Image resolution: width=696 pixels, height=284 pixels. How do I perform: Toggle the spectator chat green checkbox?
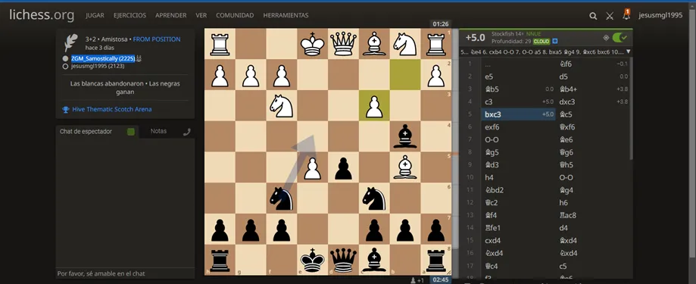[x=130, y=132]
